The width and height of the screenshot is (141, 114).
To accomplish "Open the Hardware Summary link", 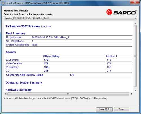I will coord(19,90).
